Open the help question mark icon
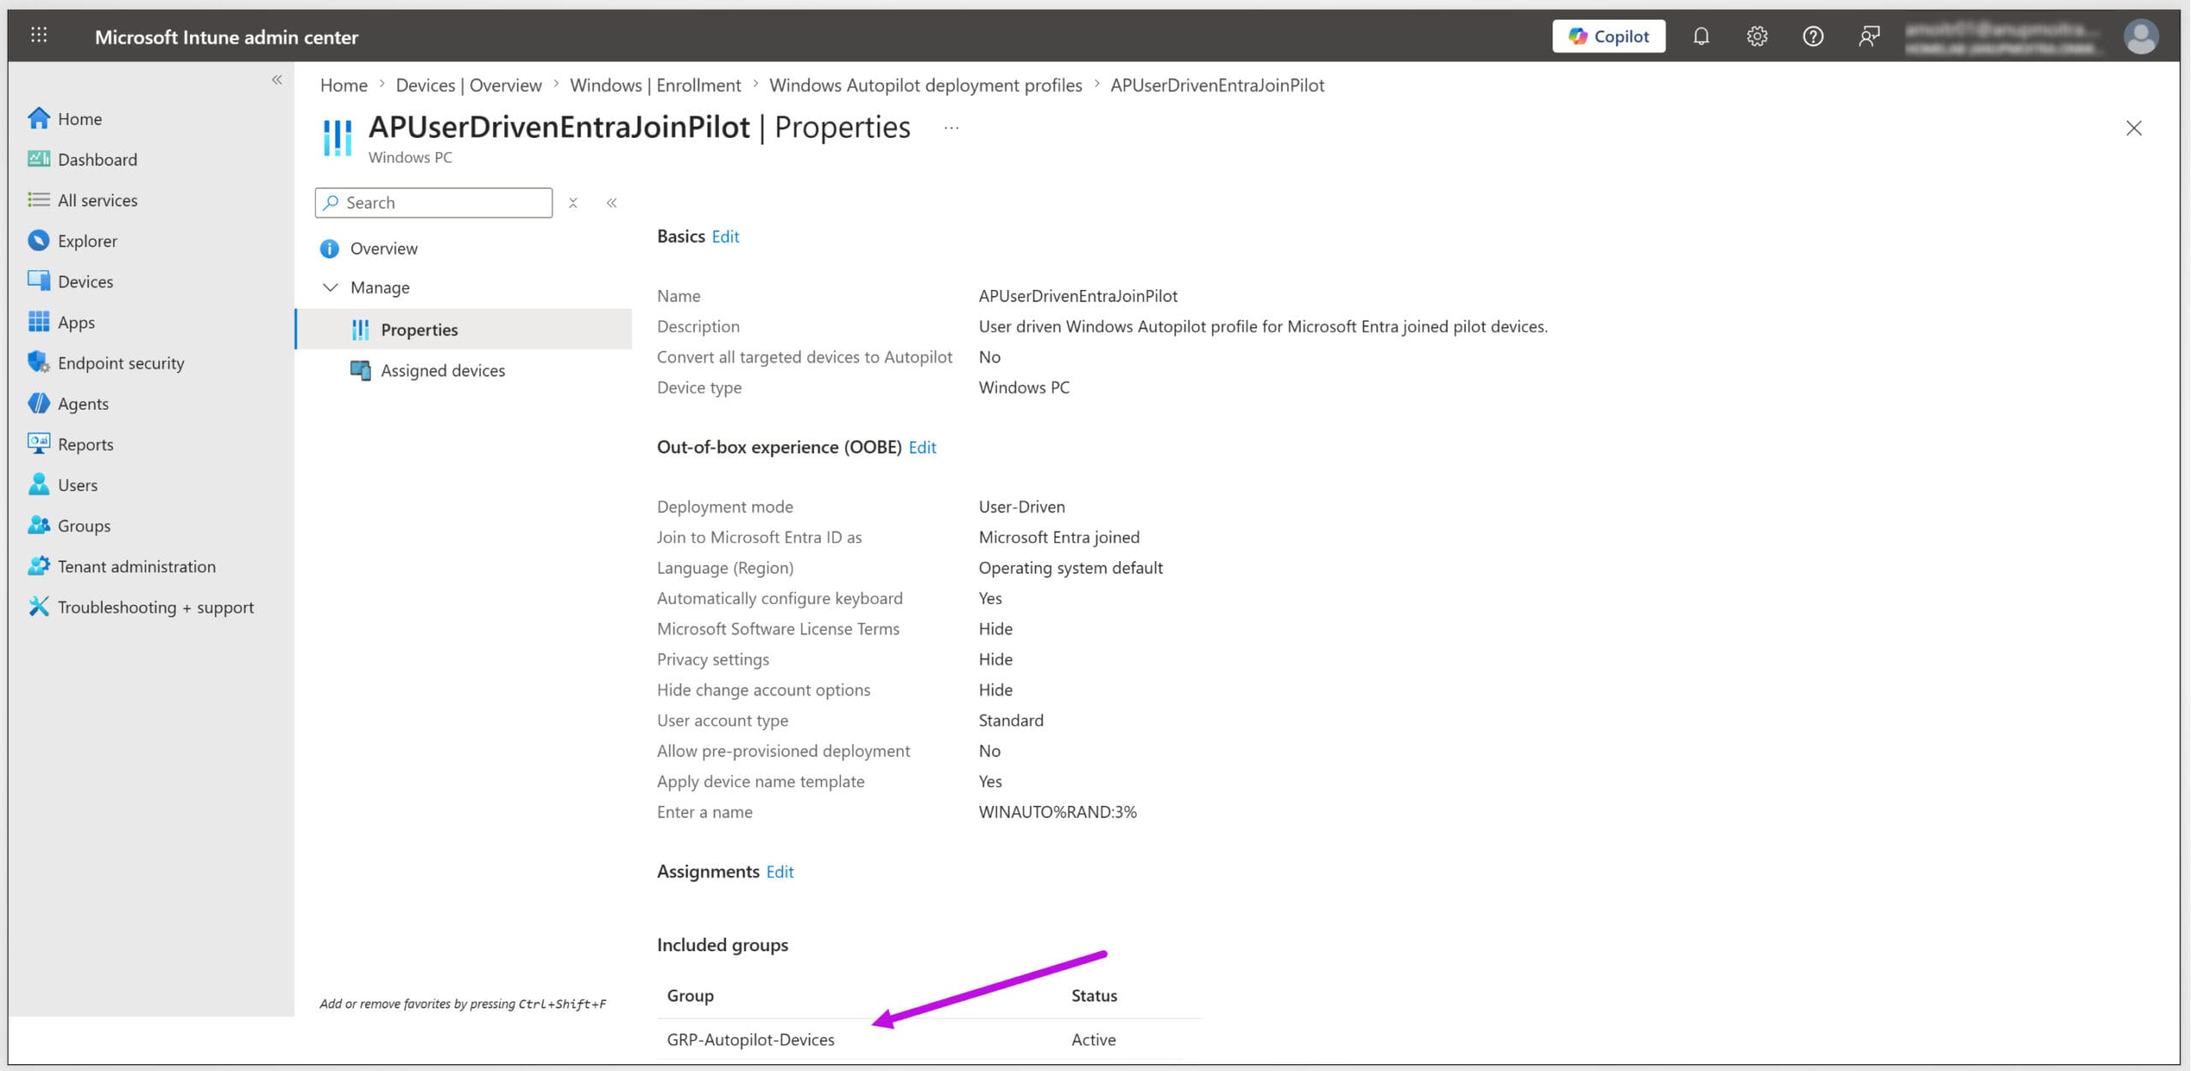Viewport: 2191px width, 1071px height. (x=1812, y=36)
